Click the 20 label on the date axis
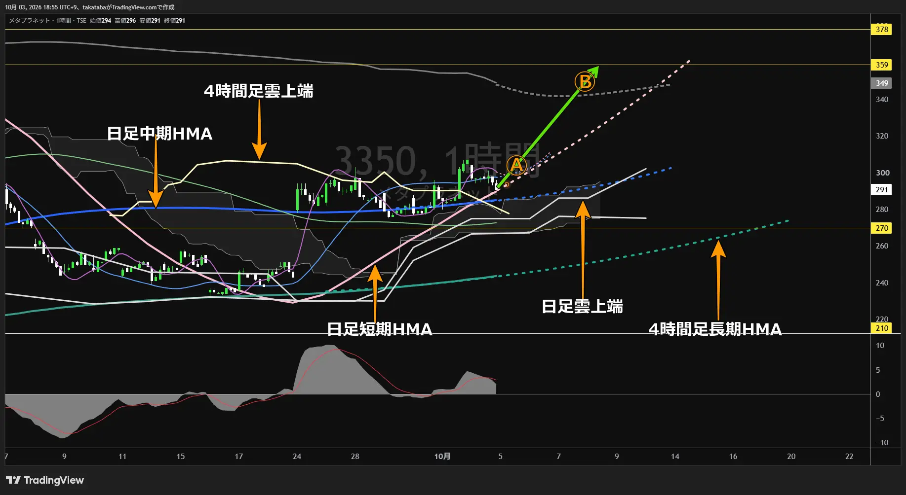Screen dimensions: 906x495 pyautogui.click(x=791, y=457)
